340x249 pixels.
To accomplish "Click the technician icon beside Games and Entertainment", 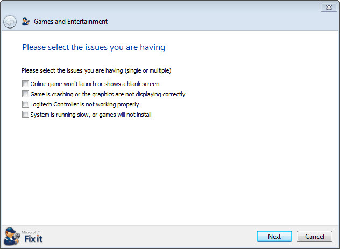I will click(x=26, y=21).
